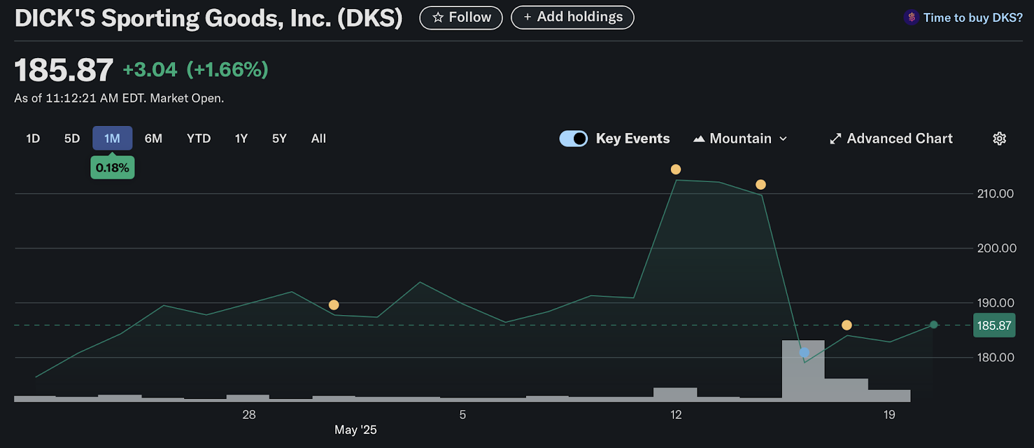The width and height of the screenshot is (1034, 448).
Task: Click the 185.87 price label on the axis
Action: coord(994,325)
